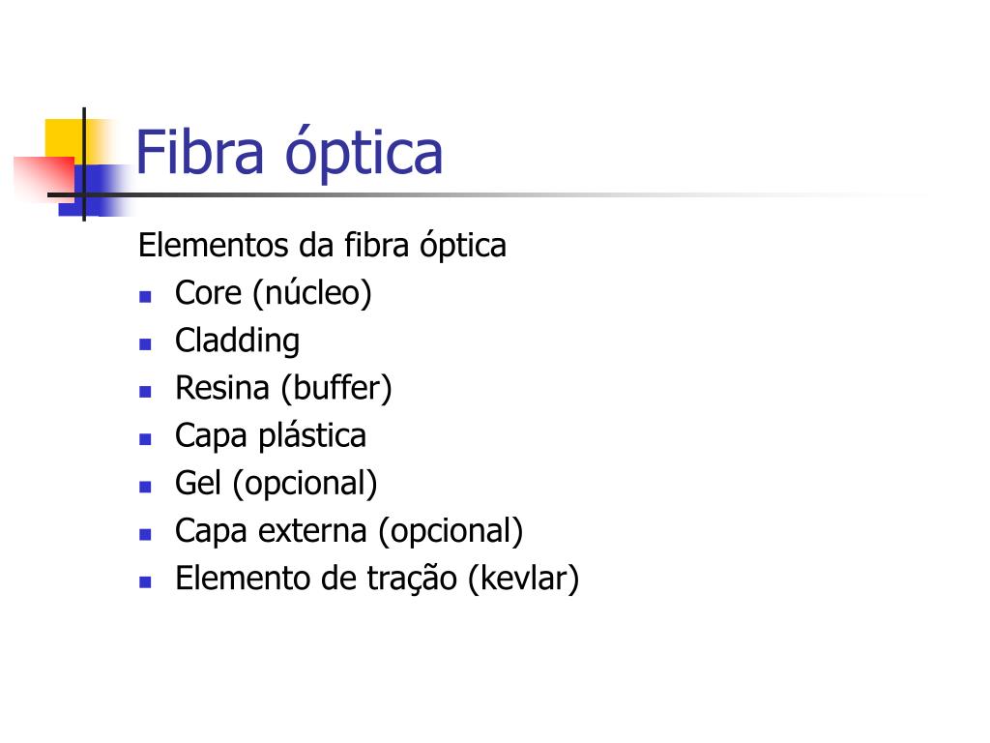Click the red gradient square decoration
990x743 pixels.
(x=44, y=179)
